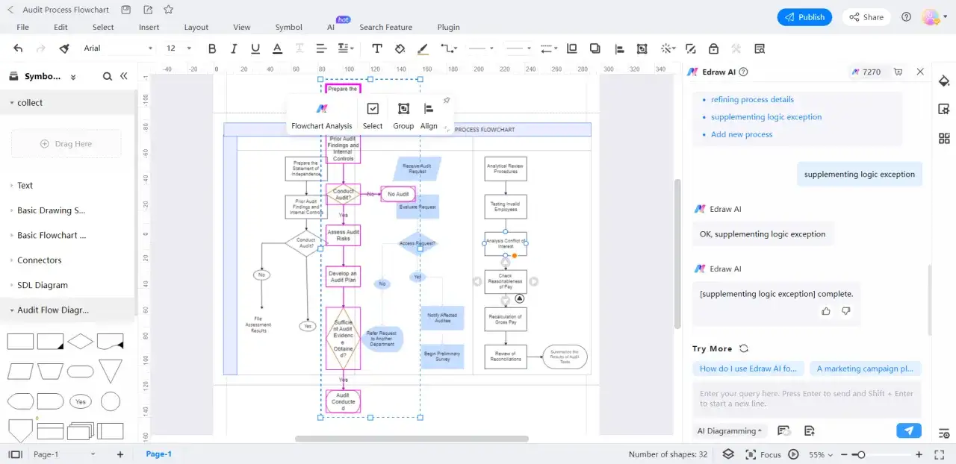956x464 pixels.
Task: Click the Publish button
Action: point(804,17)
